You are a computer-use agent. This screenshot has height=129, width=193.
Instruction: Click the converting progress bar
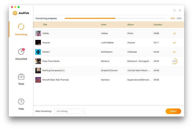click(115, 18)
